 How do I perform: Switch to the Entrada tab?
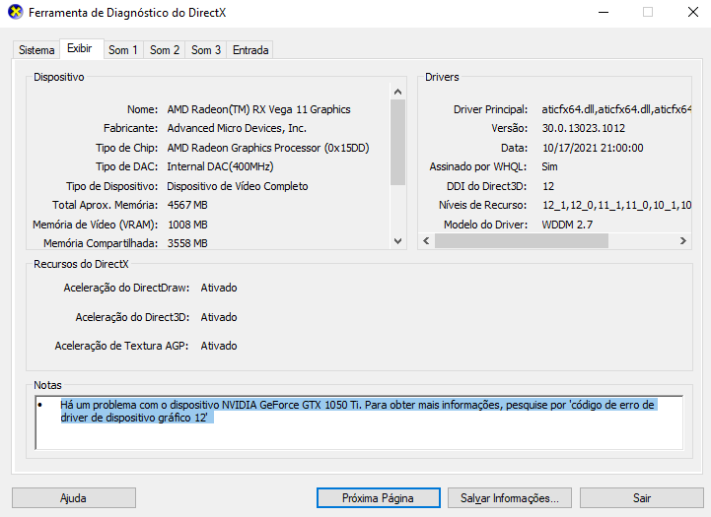(x=250, y=50)
